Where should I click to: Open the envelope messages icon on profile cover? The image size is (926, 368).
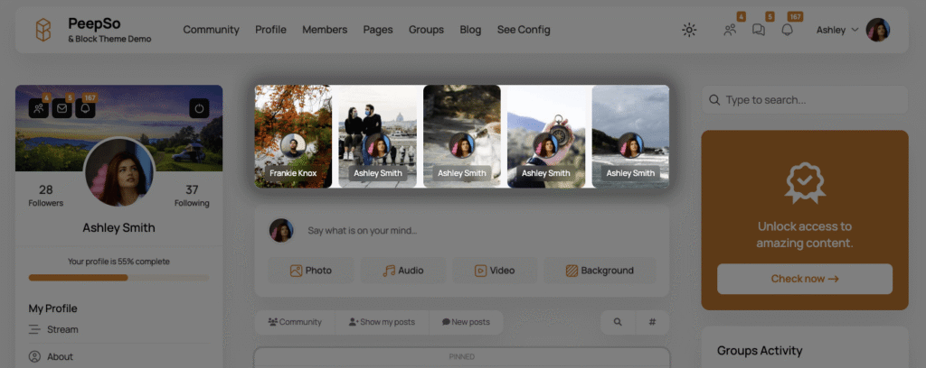pyautogui.click(x=61, y=108)
